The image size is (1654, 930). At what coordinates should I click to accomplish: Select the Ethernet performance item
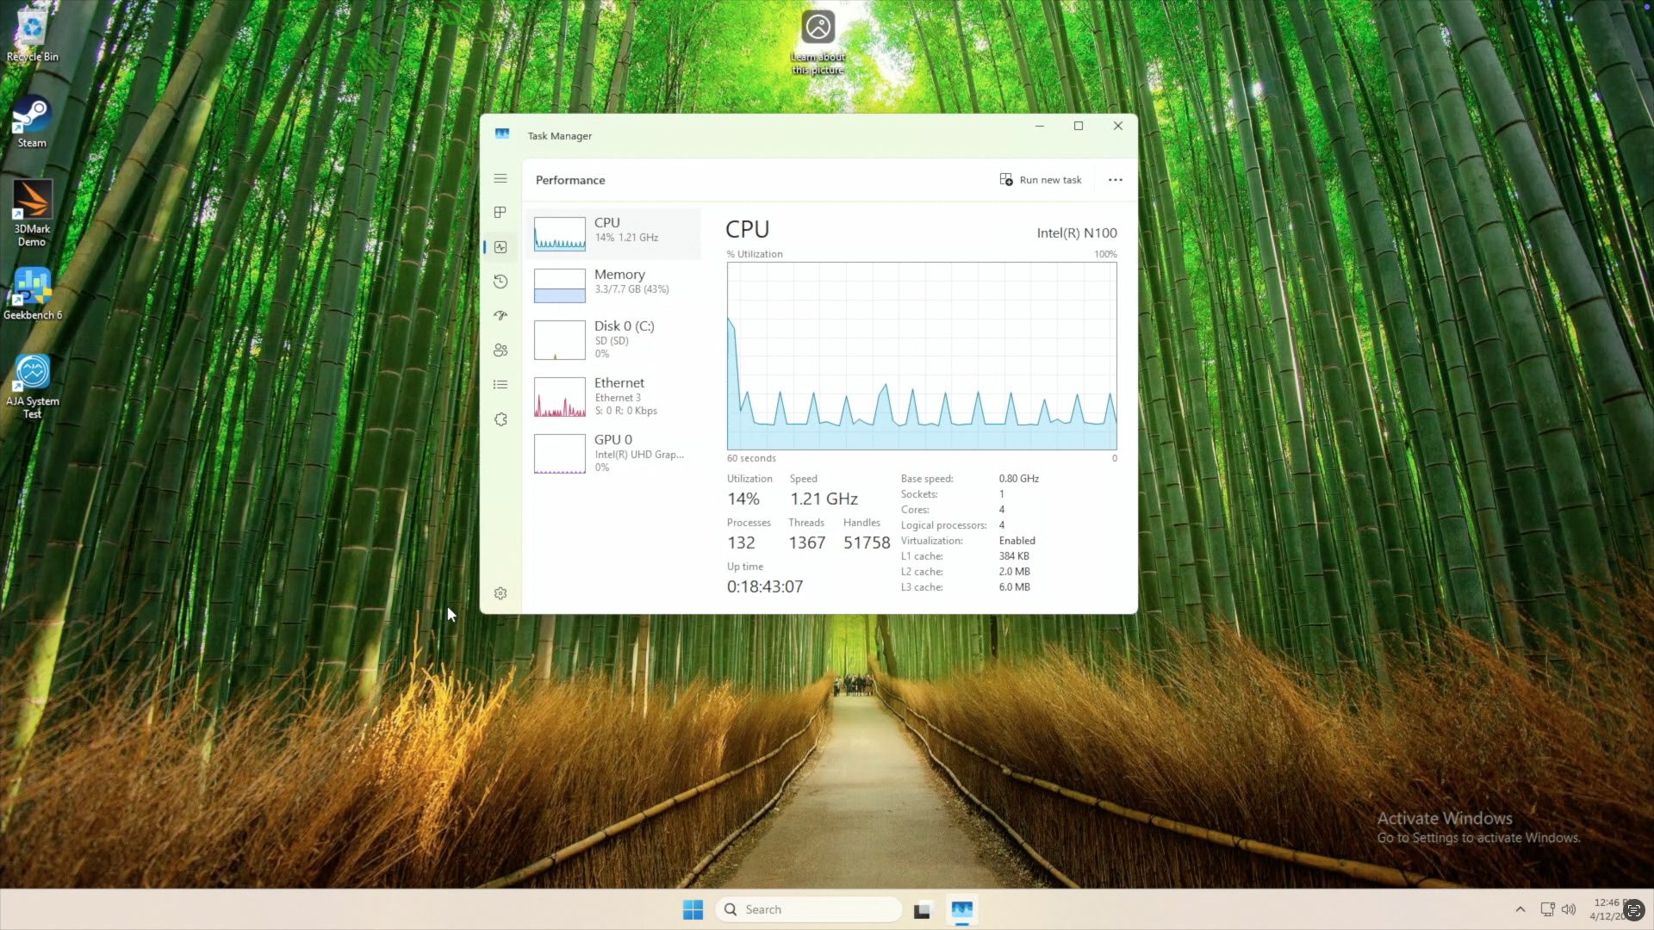613,396
